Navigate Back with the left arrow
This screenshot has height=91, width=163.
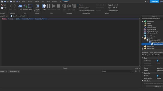(10, 6)
